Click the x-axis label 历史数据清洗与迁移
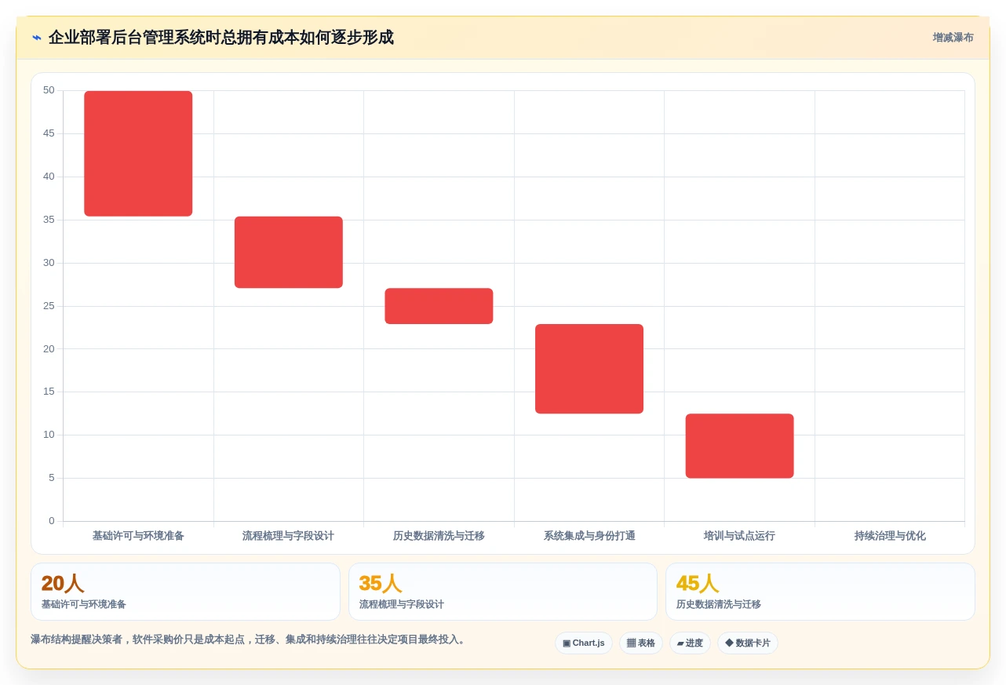This screenshot has height=685, width=1006. click(x=439, y=536)
